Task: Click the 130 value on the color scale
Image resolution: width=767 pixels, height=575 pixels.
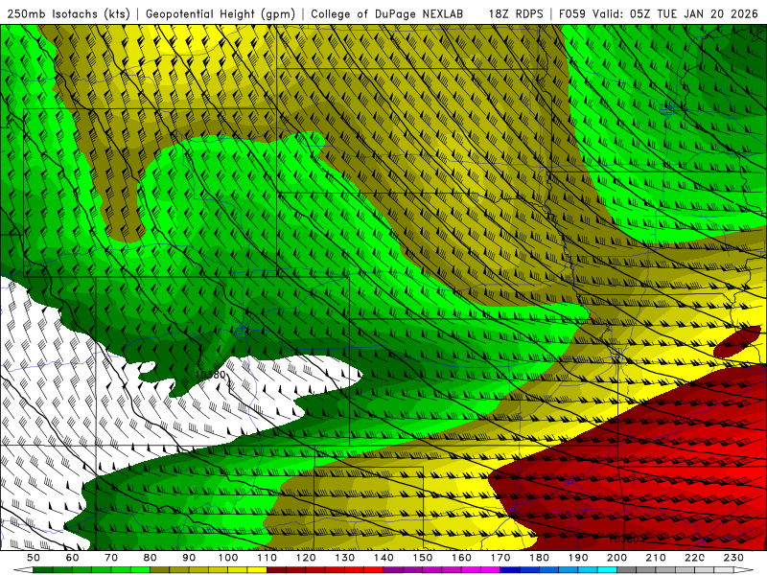Action: coord(345,558)
